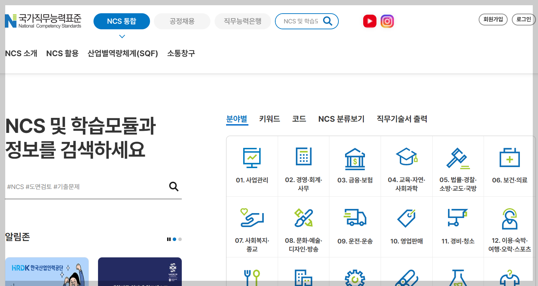538x286 pixels.
Task: Select the 키워드 search tab
Action: pos(270,119)
